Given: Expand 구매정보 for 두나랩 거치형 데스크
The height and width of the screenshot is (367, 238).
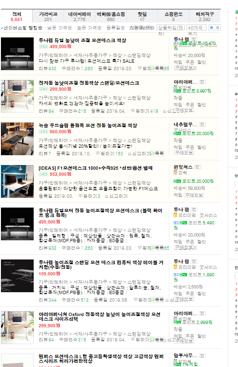Looking at the screenshot, I should pos(184,299).
